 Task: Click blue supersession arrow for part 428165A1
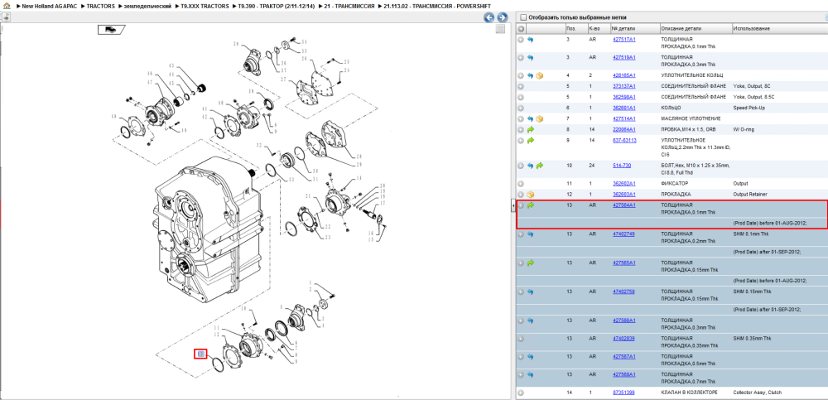coord(530,75)
